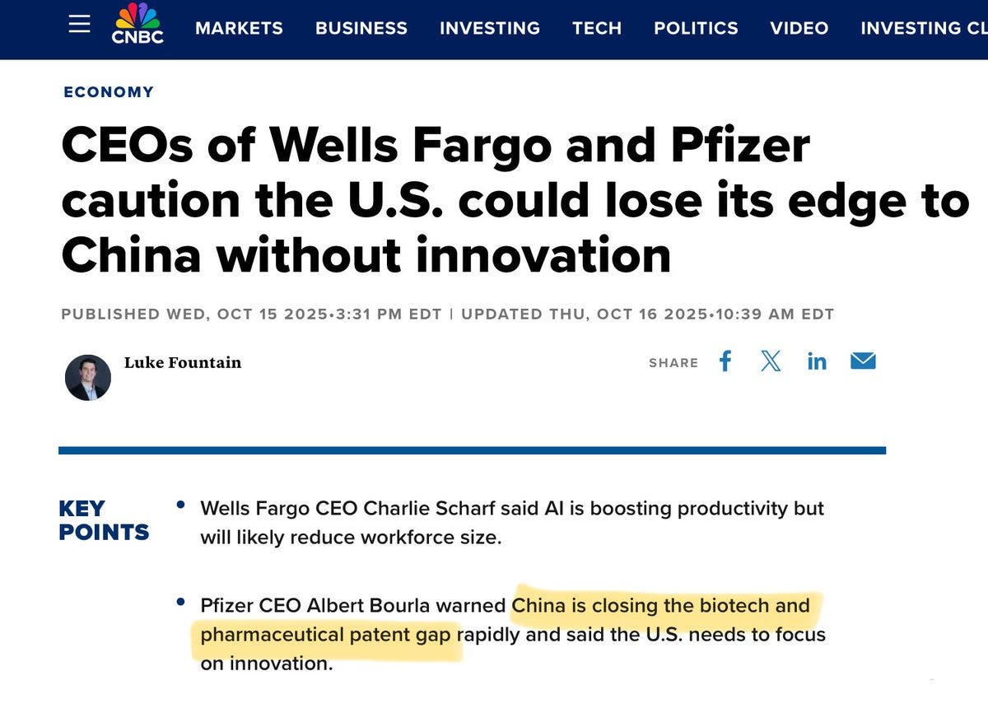
Task: Click author byline Luke Fountain
Action: point(182,362)
